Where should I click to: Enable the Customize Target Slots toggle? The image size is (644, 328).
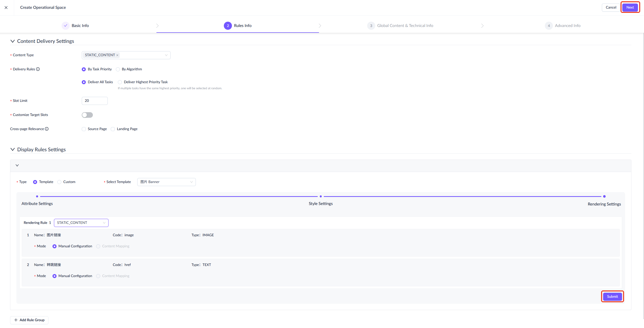[x=87, y=115]
